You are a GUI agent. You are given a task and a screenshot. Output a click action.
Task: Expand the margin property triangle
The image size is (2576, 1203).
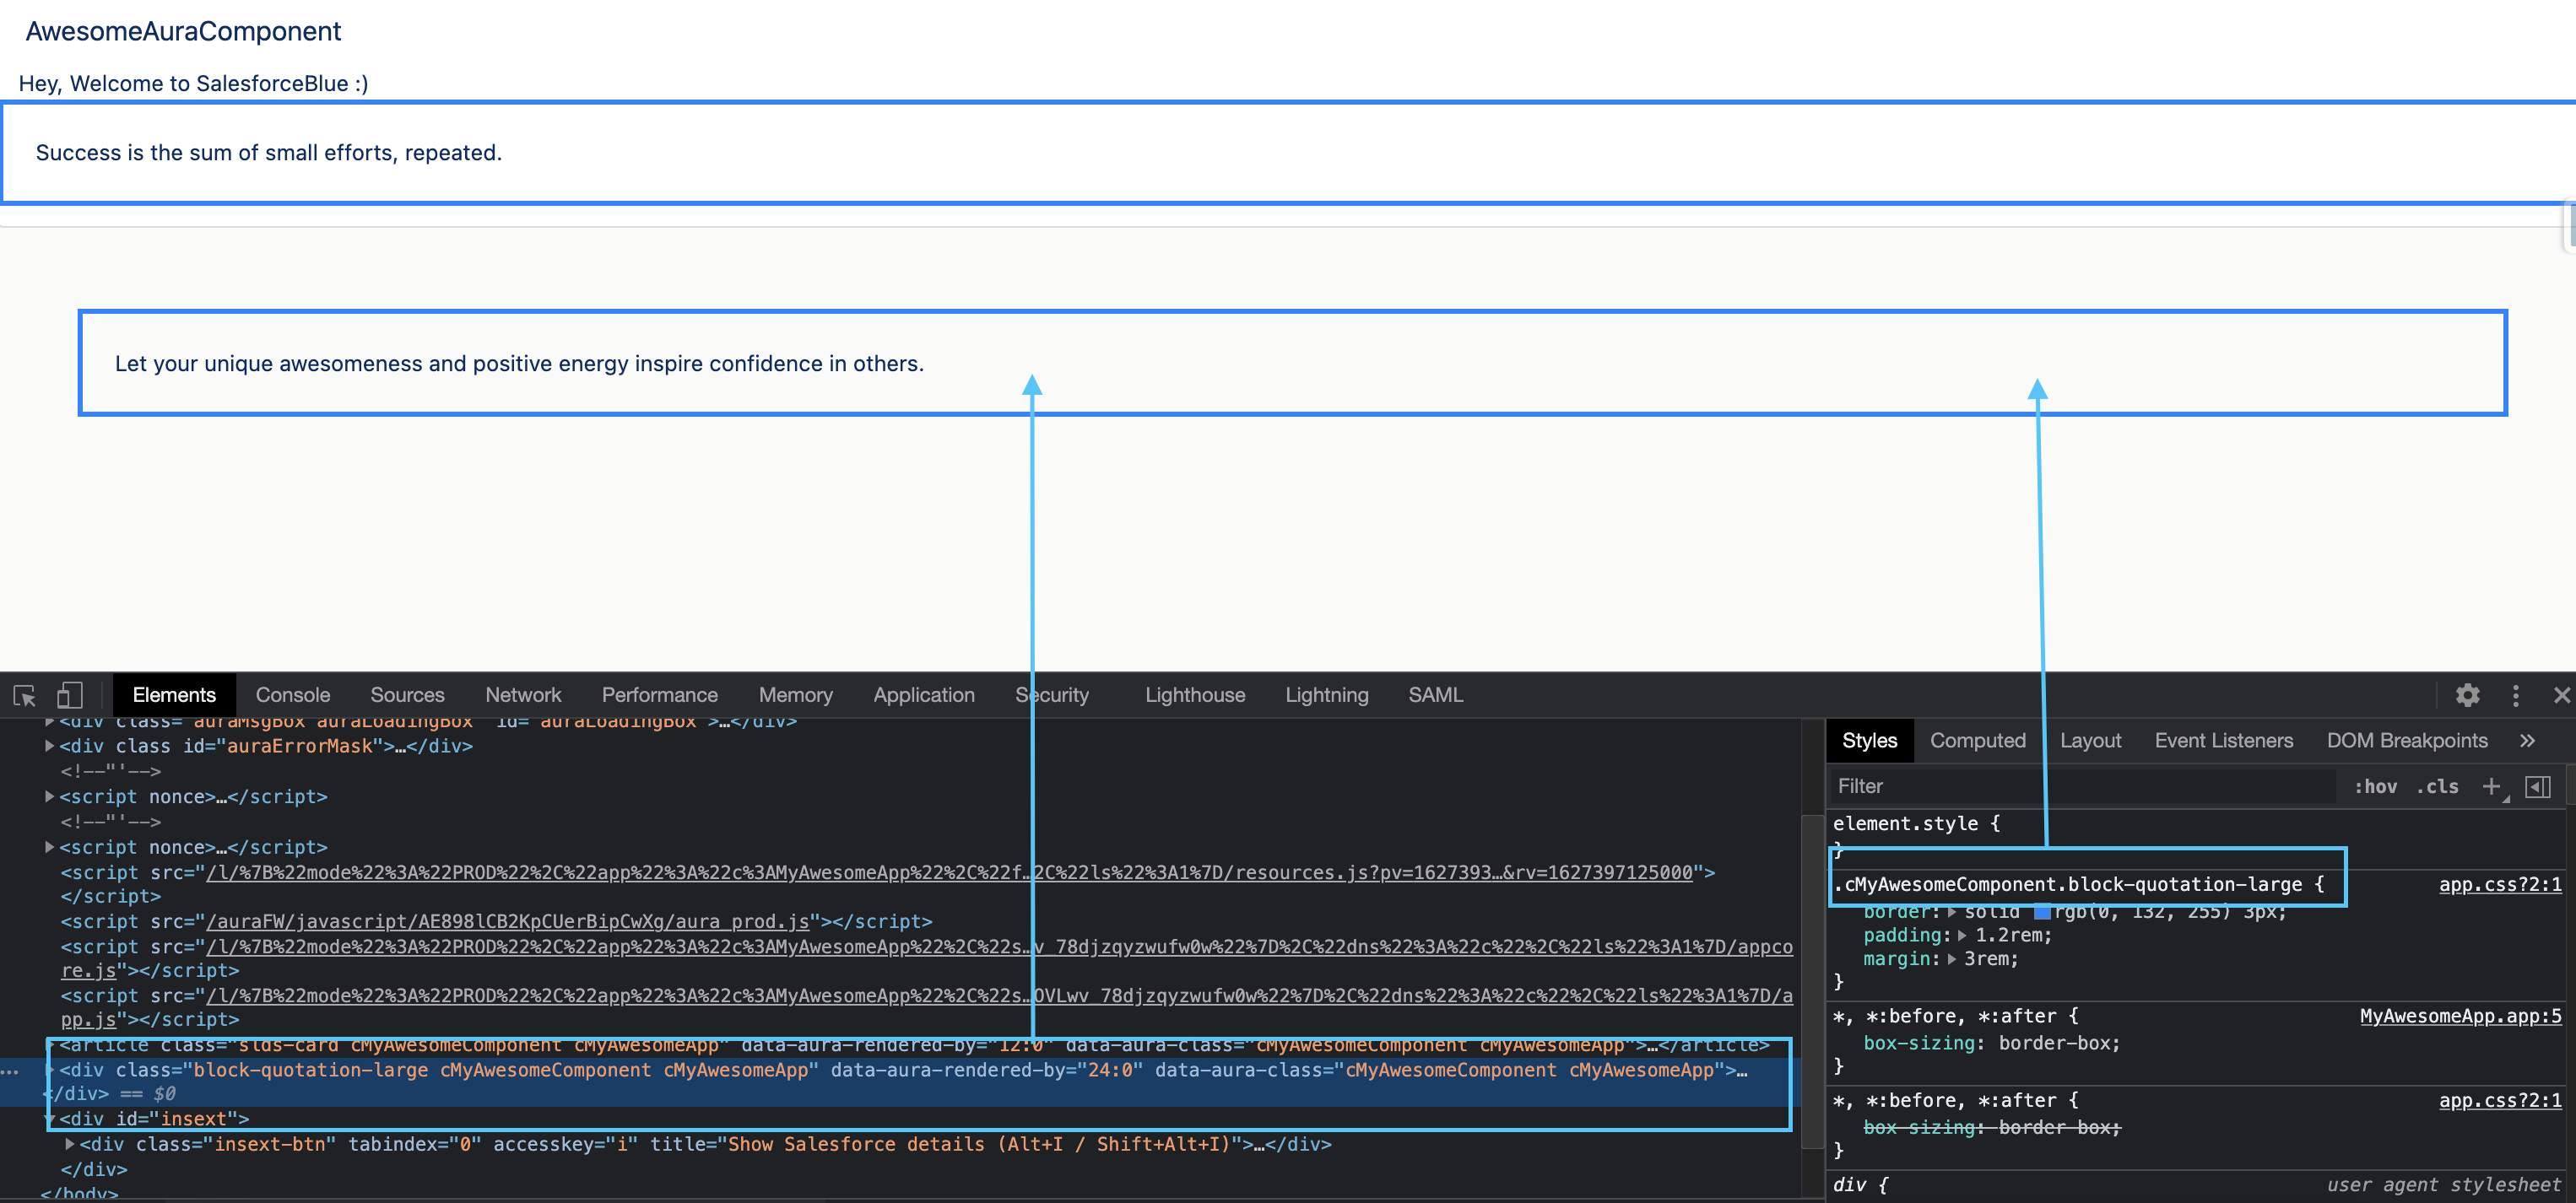1951,959
